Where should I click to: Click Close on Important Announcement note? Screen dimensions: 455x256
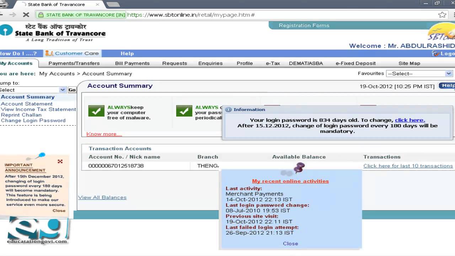[x=59, y=210]
